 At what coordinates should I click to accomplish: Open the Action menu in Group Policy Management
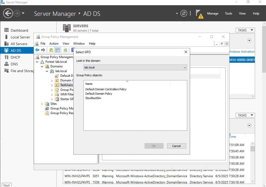point(54,44)
